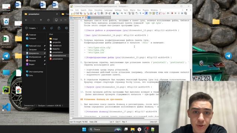Click the Copy icon in Notepad++ toolbar

tap(99, 13)
